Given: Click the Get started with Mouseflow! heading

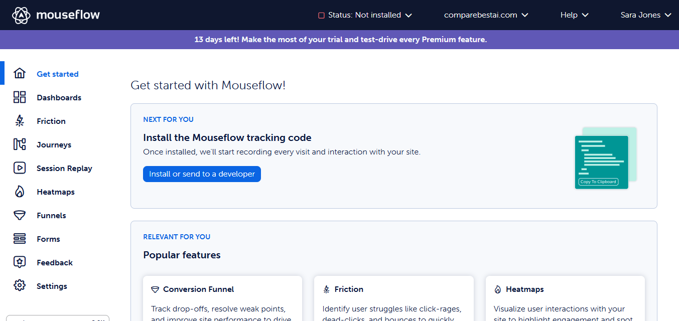Looking at the screenshot, I should click(x=208, y=85).
